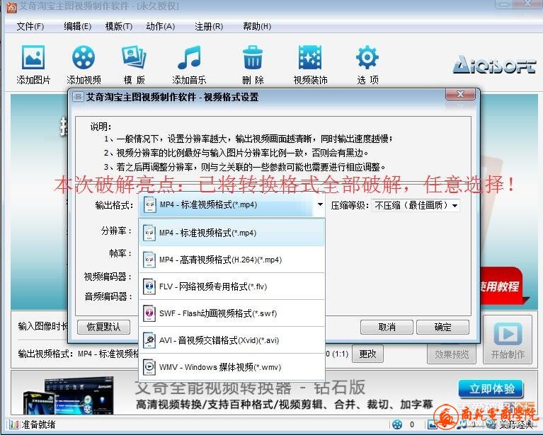Click the video converter software box thumbnail
This screenshot has height=435, width=543.
pos(68,395)
